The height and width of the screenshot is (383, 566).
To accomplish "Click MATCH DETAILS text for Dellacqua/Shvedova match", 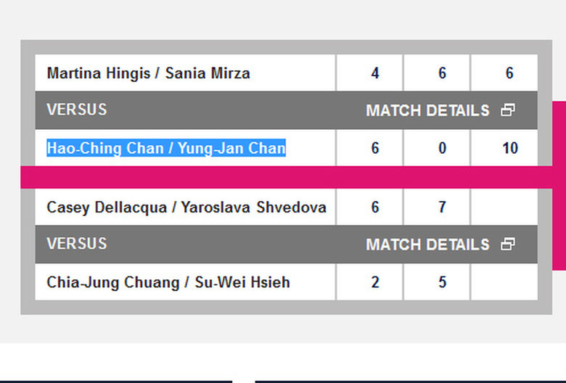I will (427, 245).
